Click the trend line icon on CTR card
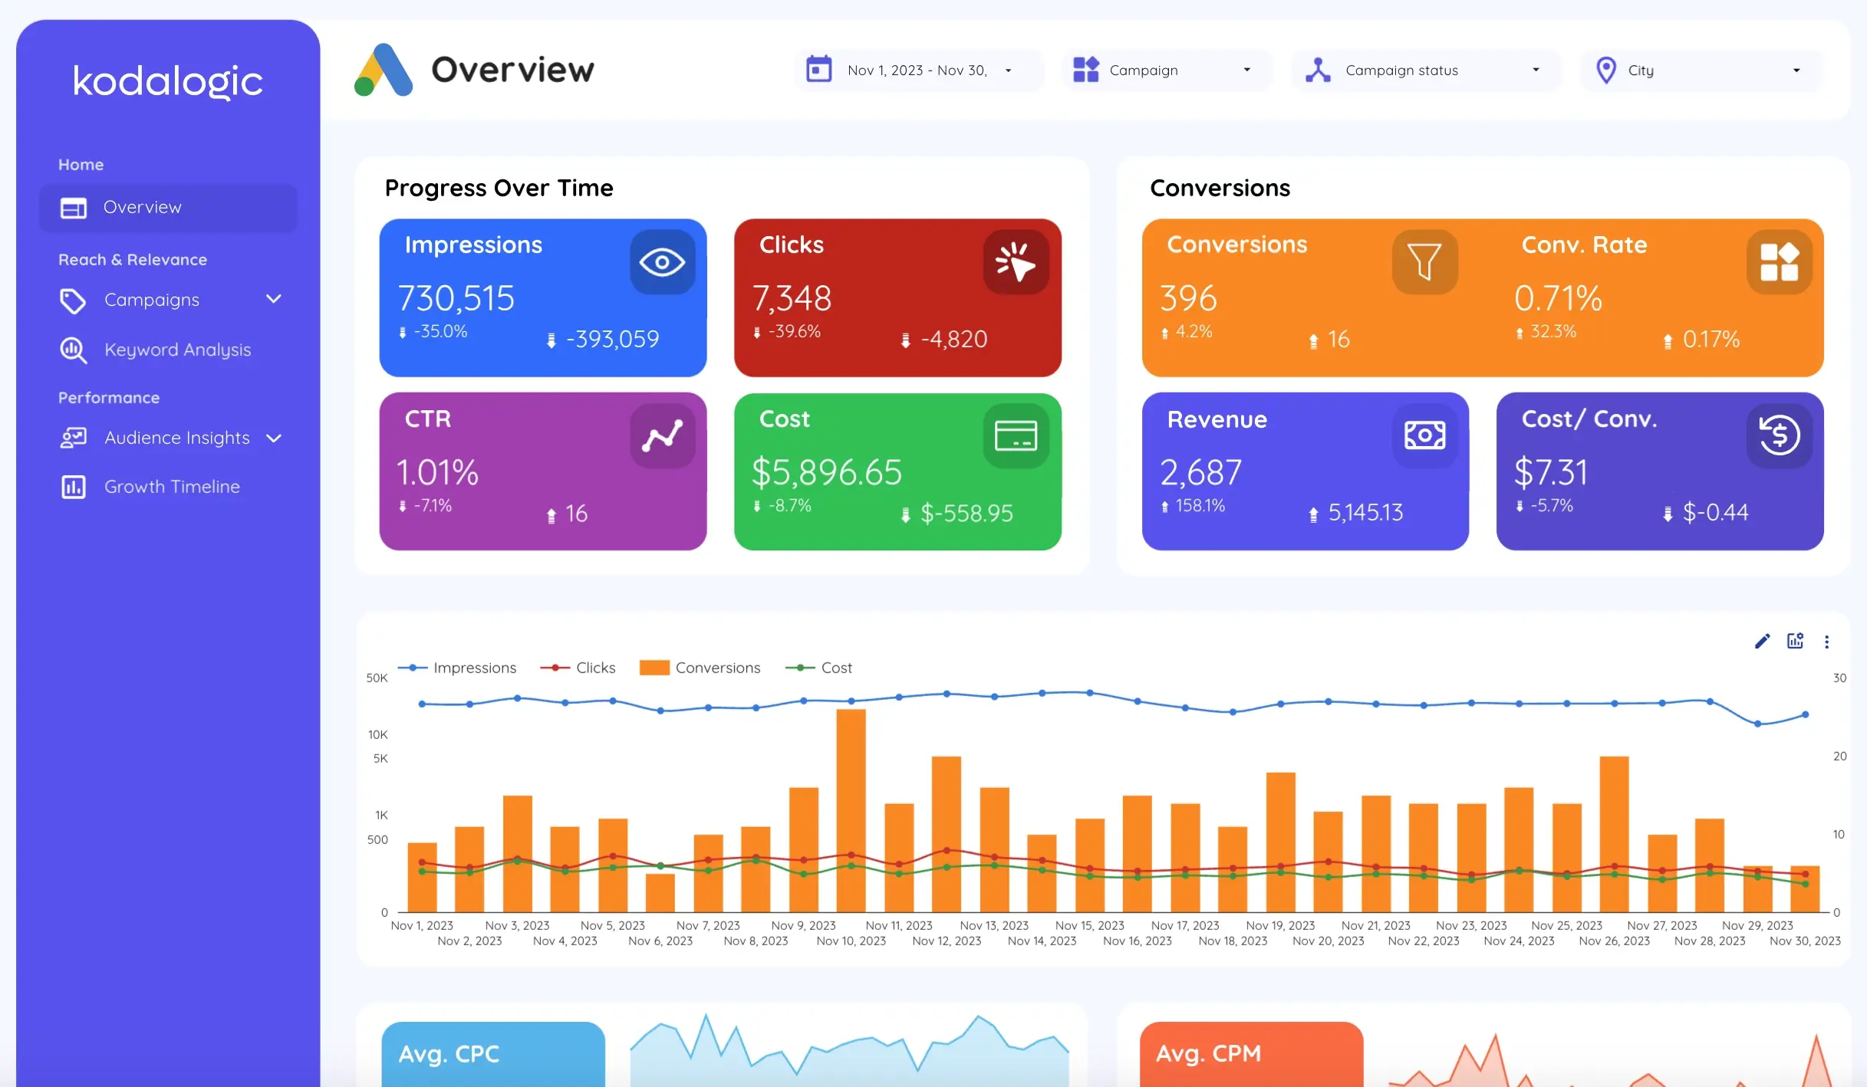Image resolution: width=1867 pixels, height=1087 pixels. tap(662, 436)
